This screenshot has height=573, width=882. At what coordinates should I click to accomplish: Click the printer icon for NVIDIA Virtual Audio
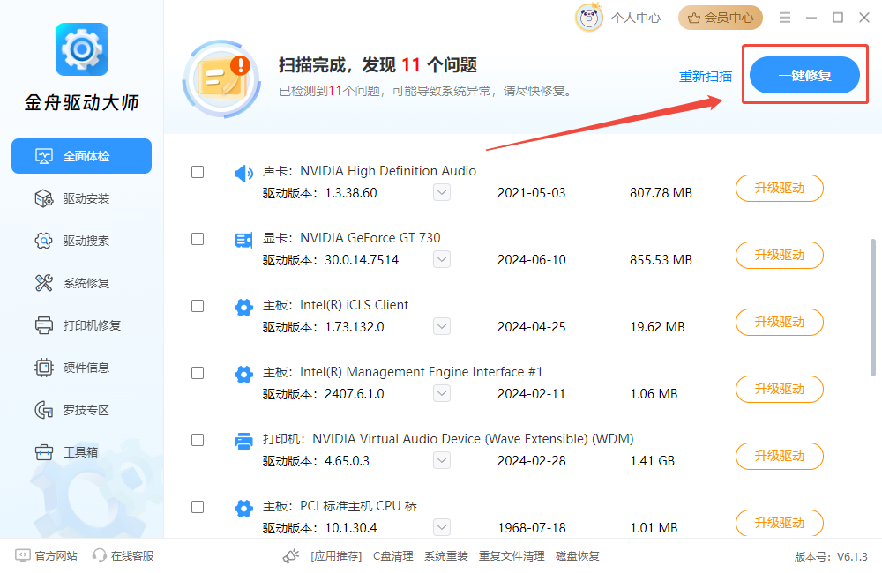tap(243, 442)
